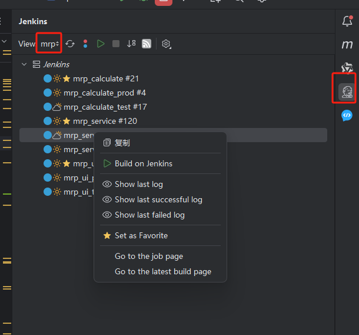359x335 pixels.
Task: Click the red and blue dots toolbar icon
Action: pyautogui.click(x=85, y=44)
